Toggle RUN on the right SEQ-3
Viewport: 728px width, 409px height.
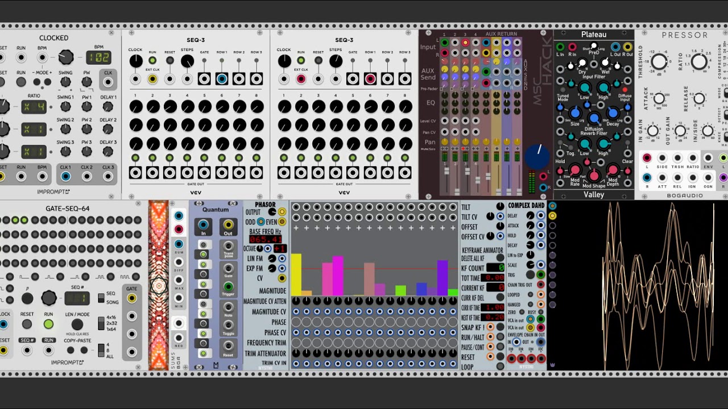tap(301, 60)
